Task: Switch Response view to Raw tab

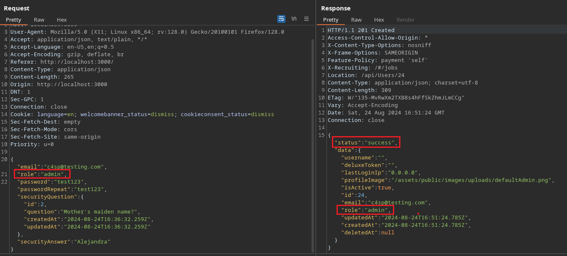Action: pos(356,20)
